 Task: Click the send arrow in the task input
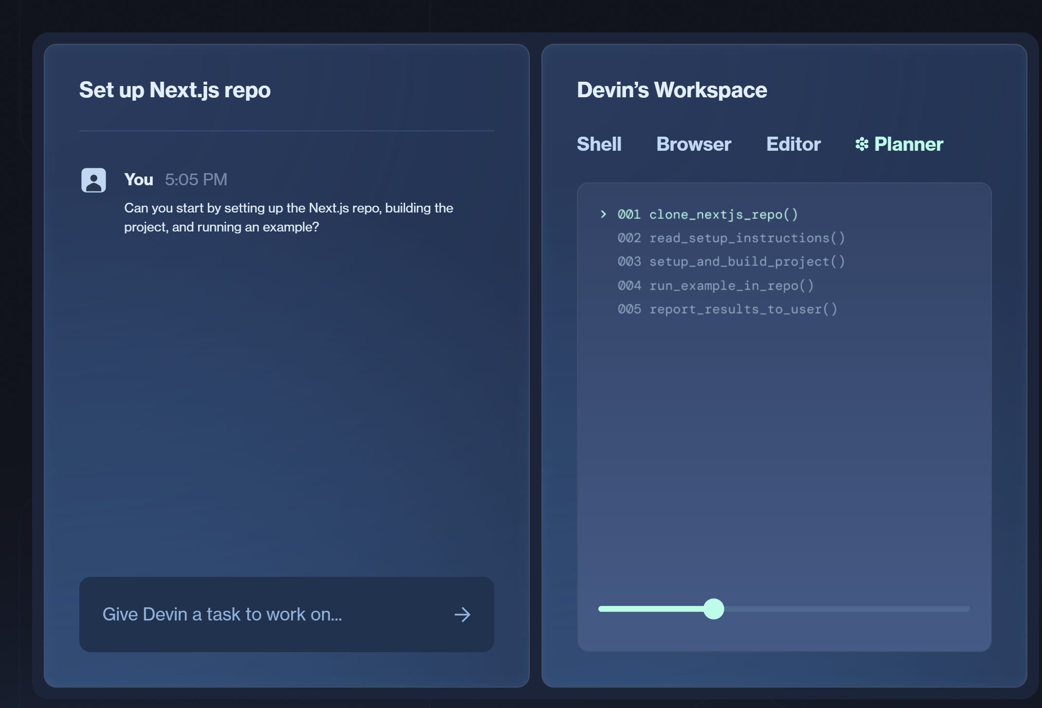(462, 615)
